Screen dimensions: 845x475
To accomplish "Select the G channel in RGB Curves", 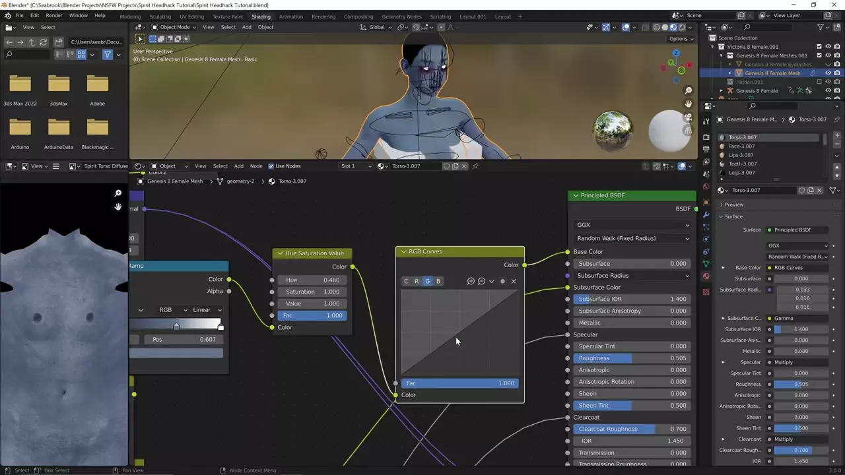I will 427,281.
